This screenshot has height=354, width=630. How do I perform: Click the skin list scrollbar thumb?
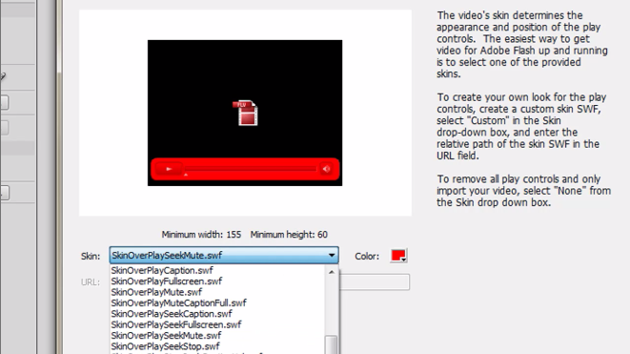[x=332, y=344]
